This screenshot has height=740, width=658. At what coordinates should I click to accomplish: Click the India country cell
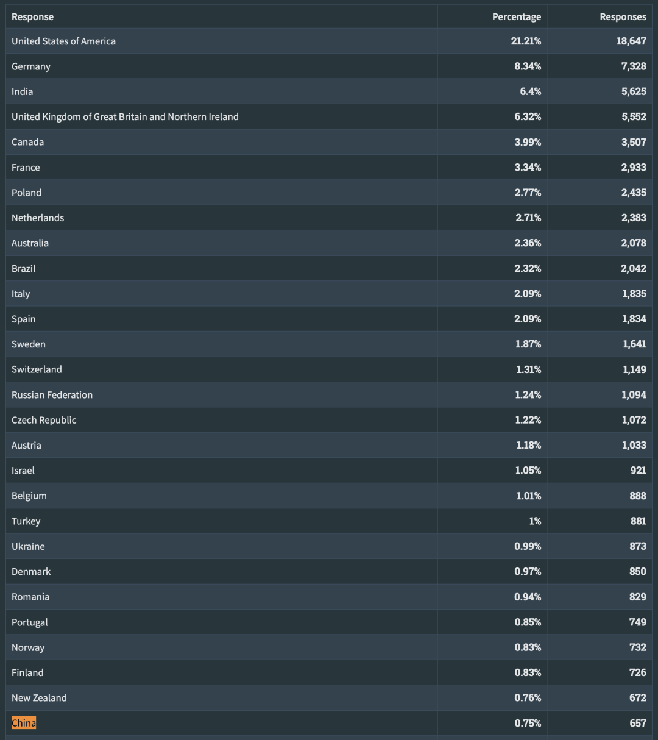(23, 91)
